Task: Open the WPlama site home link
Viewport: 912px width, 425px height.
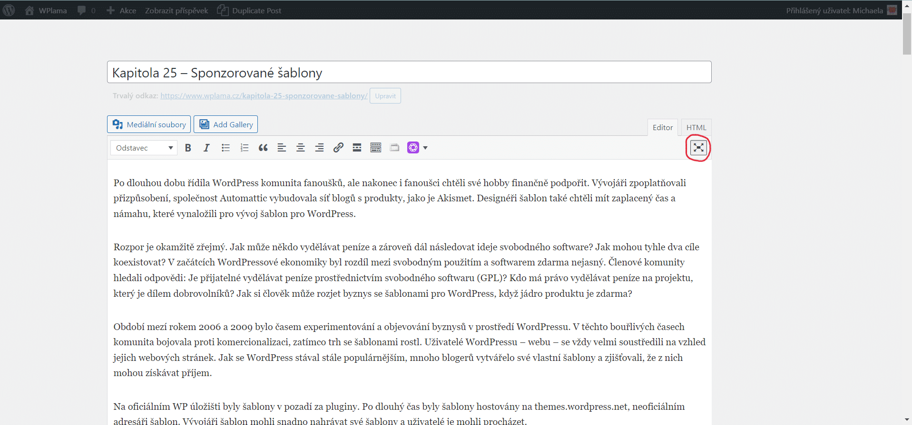Action: tap(46, 10)
